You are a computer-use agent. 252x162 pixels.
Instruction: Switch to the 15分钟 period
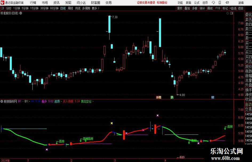click(x=34, y=8)
